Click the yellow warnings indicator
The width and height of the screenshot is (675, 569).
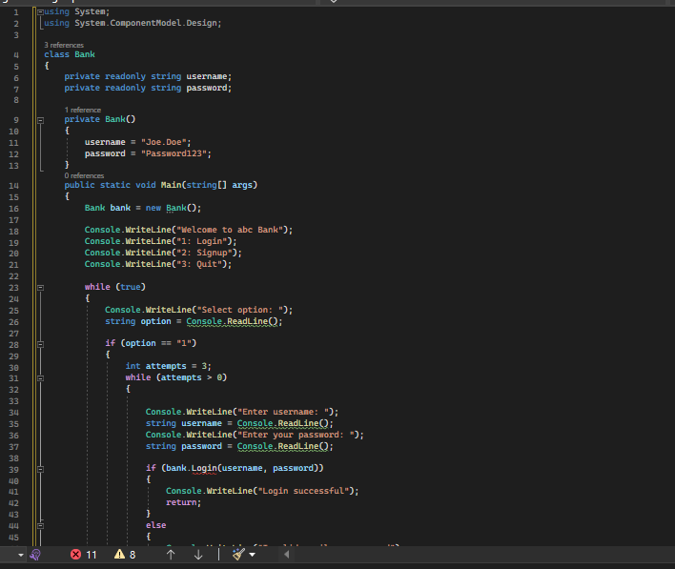click(119, 555)
